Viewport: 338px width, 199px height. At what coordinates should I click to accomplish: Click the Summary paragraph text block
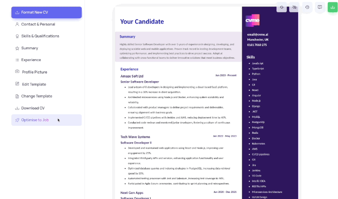[177, 52]
